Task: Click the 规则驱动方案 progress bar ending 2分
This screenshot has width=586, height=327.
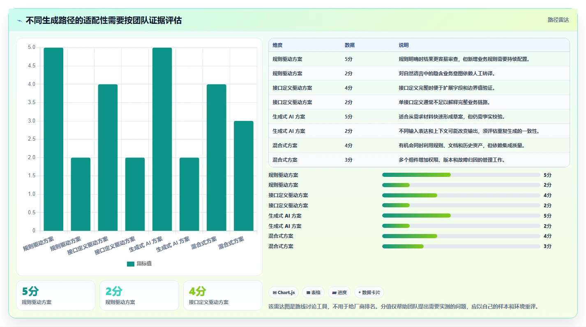Action: (461, 185)
